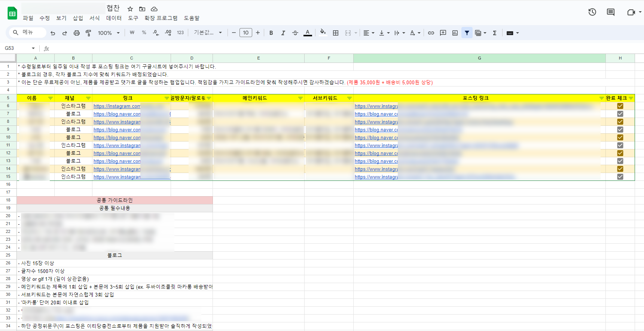The width and height of the screenshot is (644, 331).
Task: Increase decimal places
Action: [168, 33]
